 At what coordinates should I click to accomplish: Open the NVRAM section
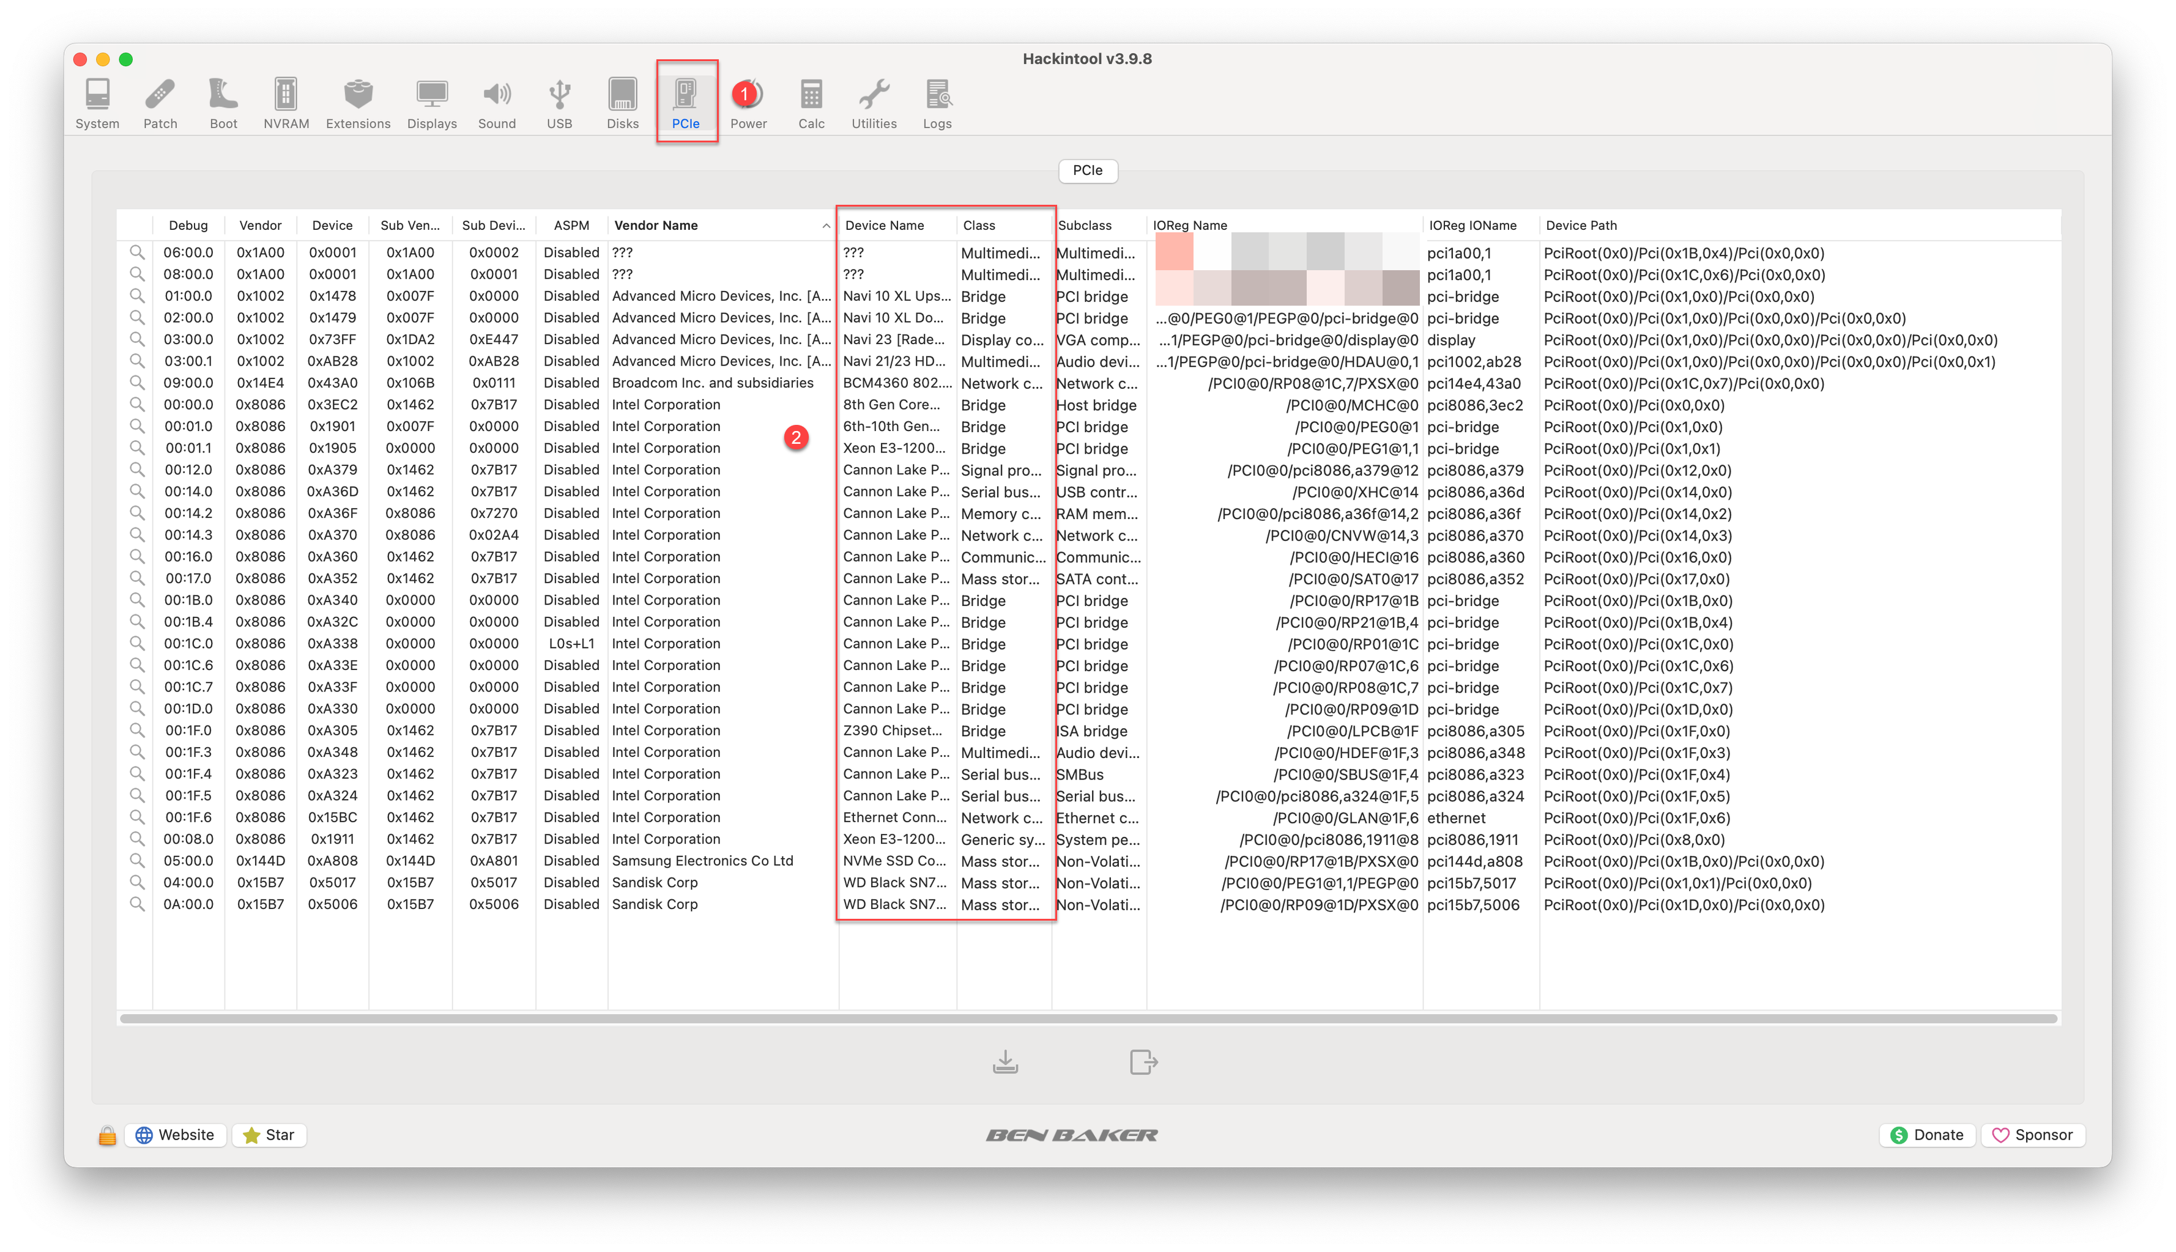point(286,103)
